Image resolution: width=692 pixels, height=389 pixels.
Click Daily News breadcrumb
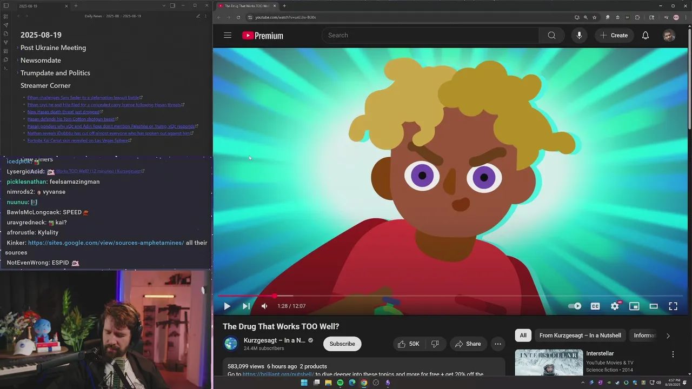(x=94, y=16)
